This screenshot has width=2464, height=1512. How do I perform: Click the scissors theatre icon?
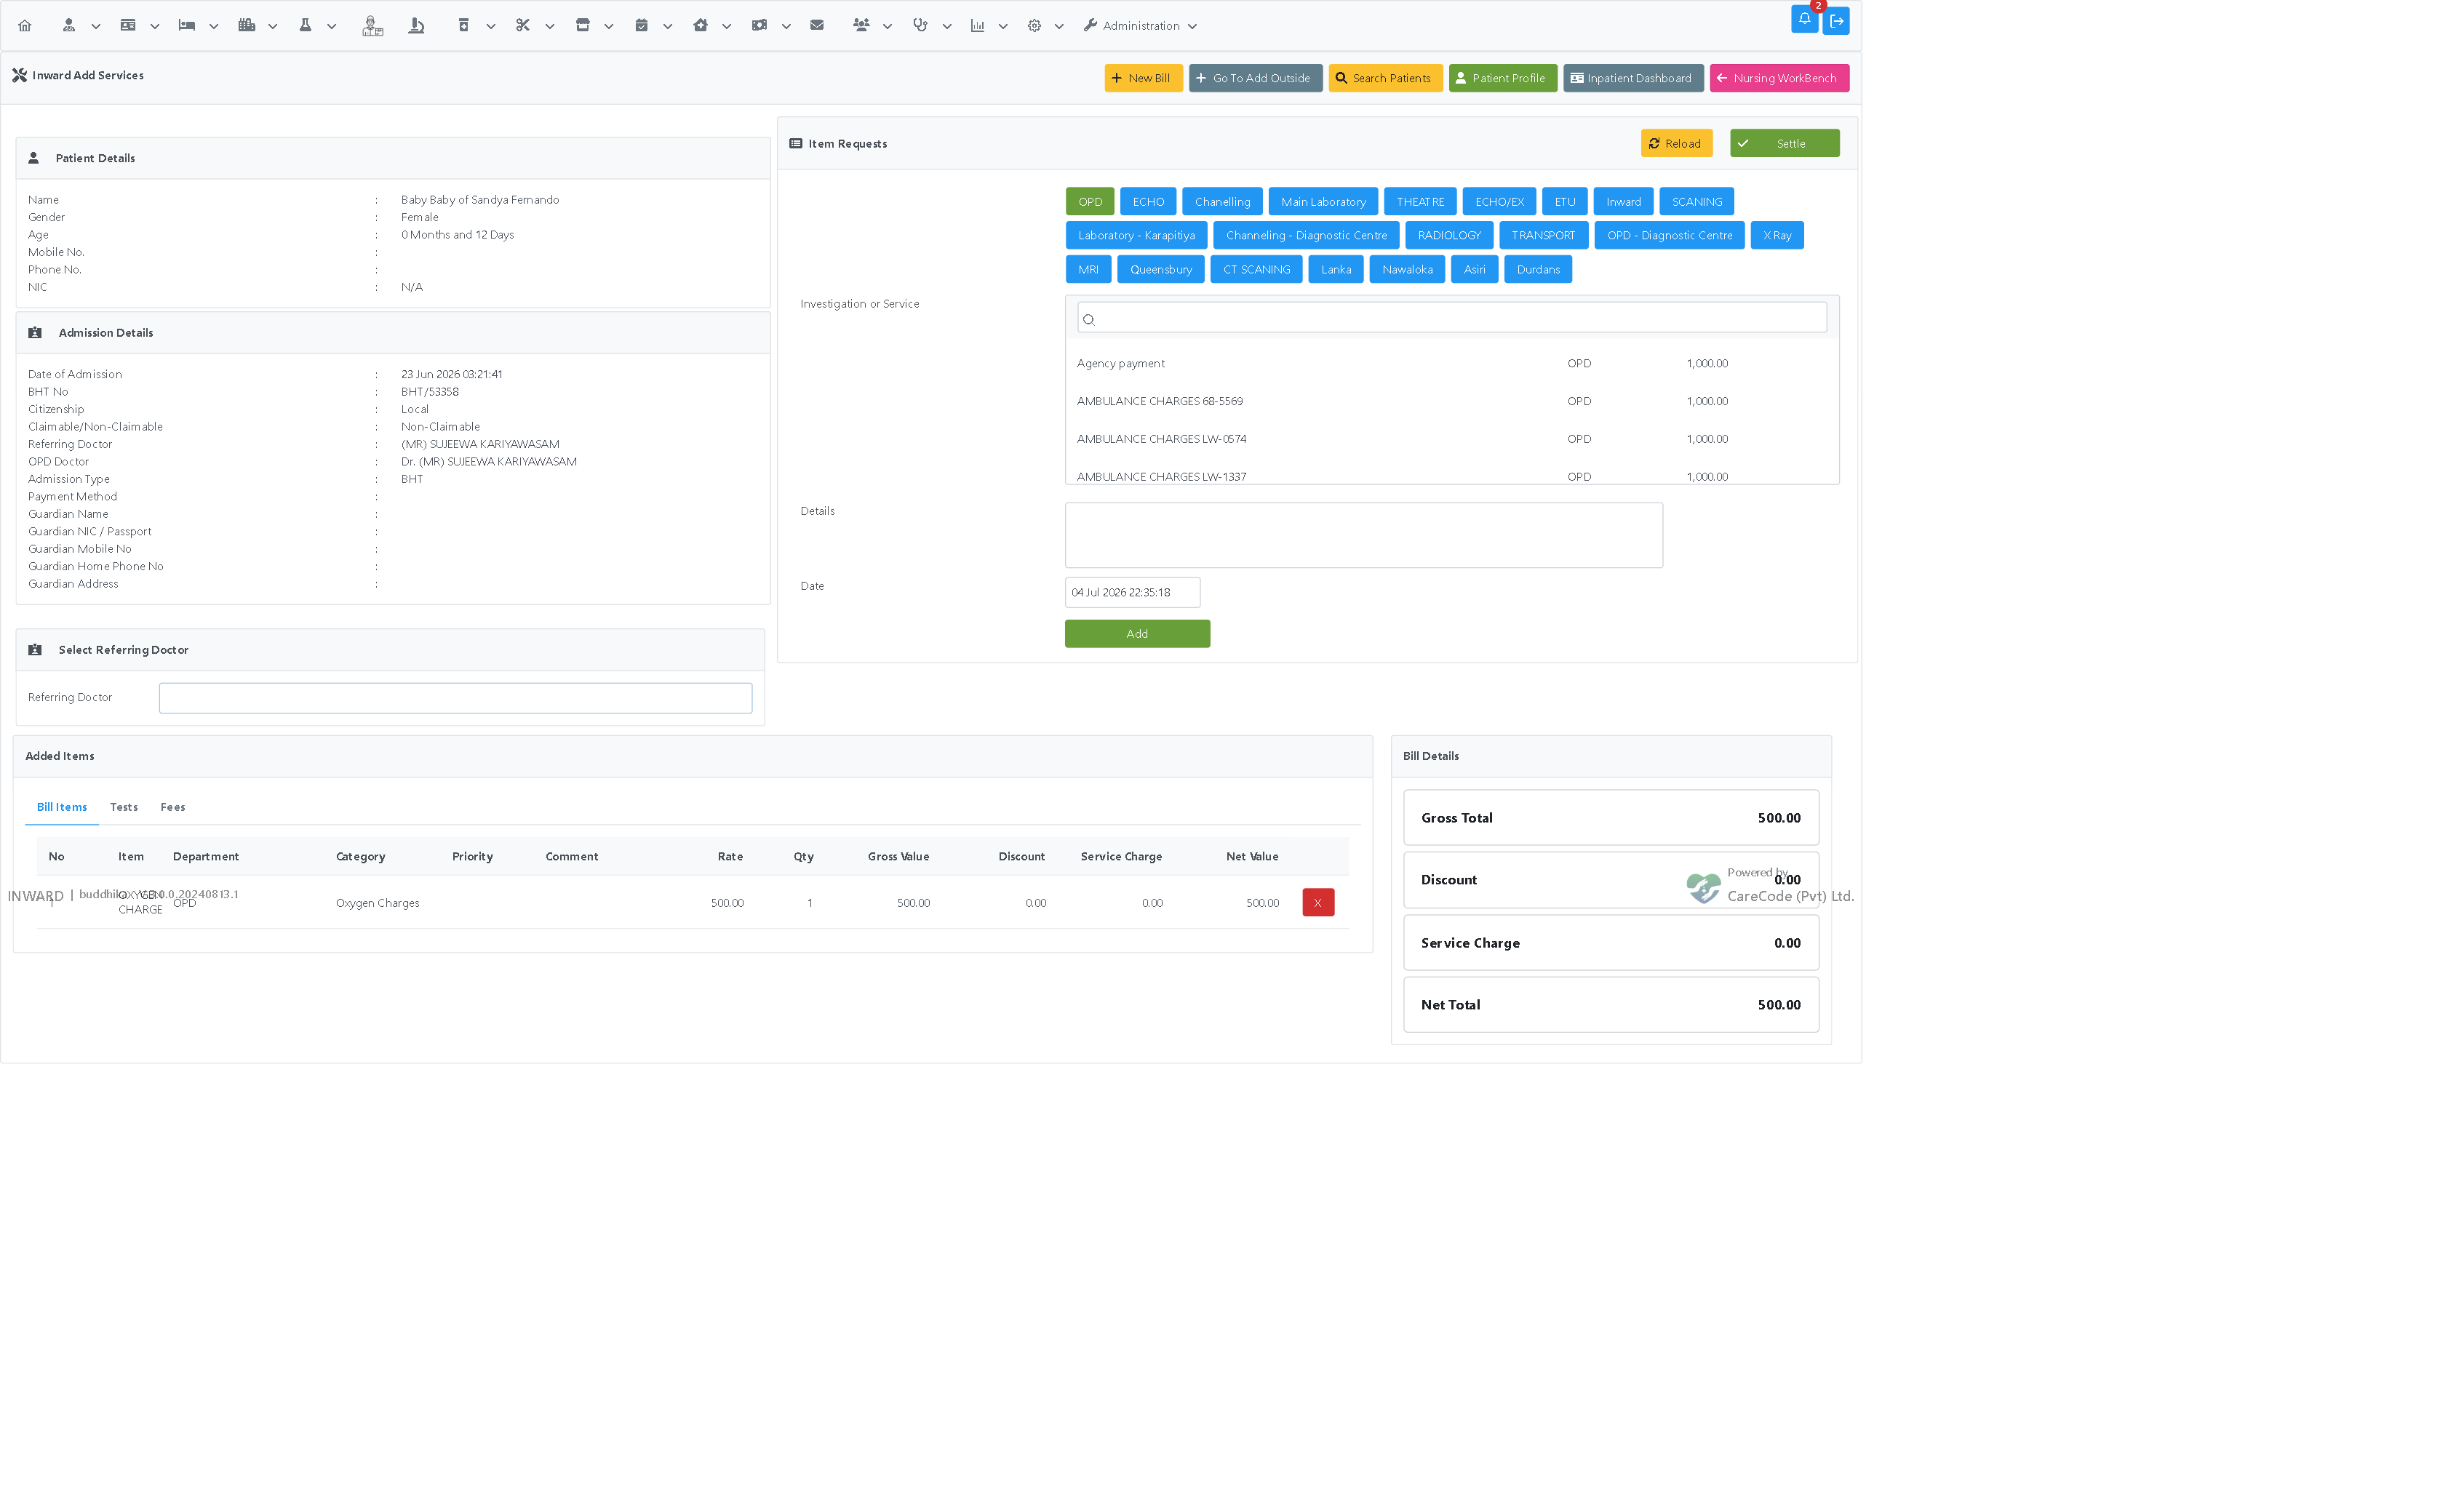pos(523,26)
